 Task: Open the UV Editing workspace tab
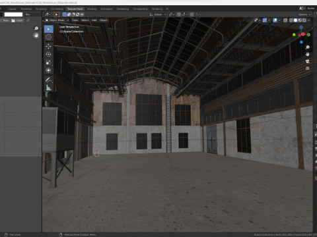[x=57, y=9]
